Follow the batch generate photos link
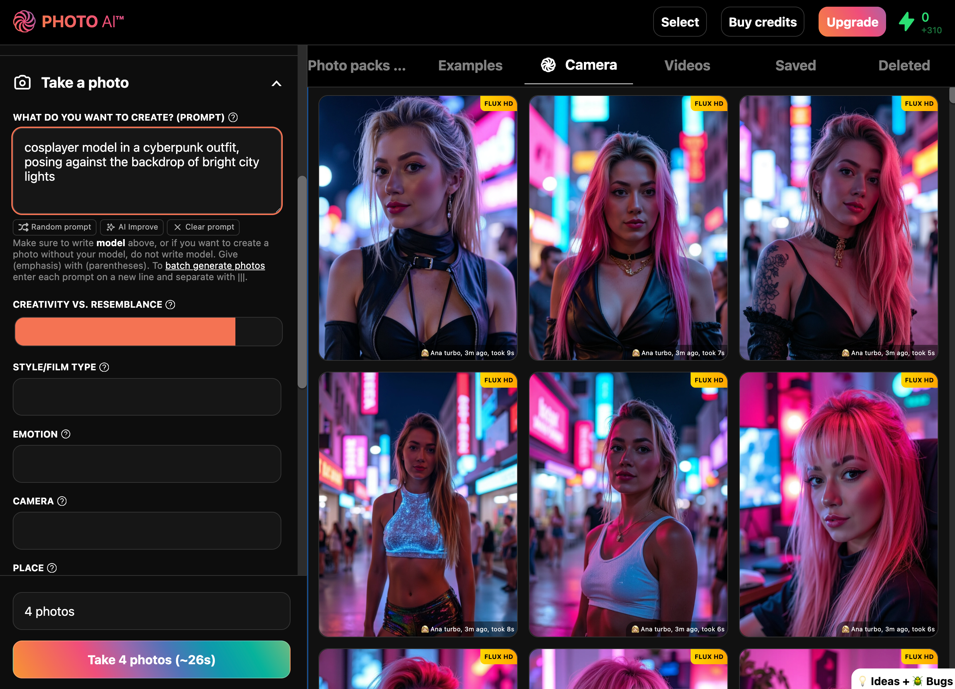955x689 pixels. point(215,266)
